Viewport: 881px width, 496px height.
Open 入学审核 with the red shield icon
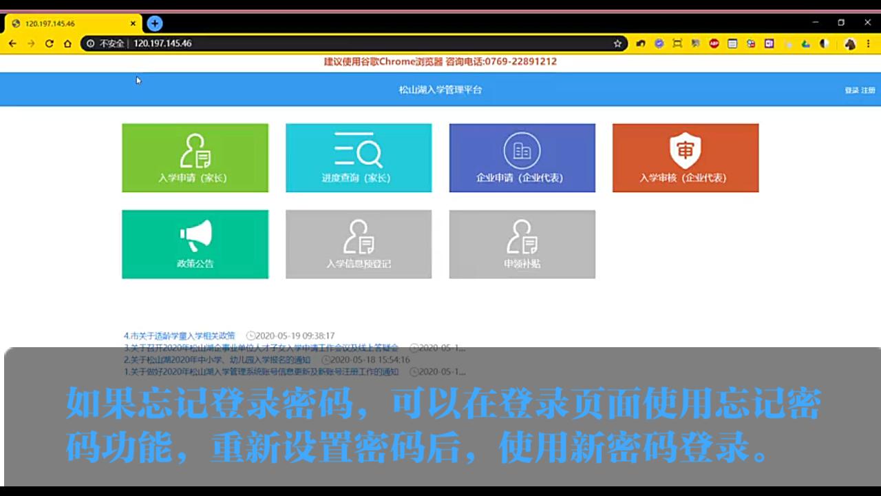pos(685,157)
